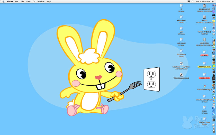Launch AIM running man icon in dock

point(214,98)
